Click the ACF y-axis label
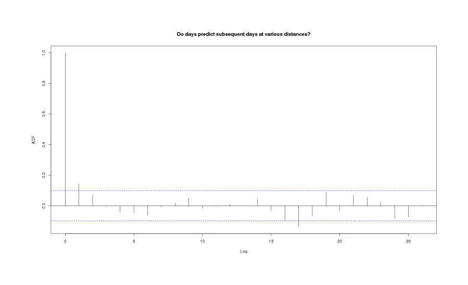Image resolution: width=468 pixels, height=285 pixels. (33, 139)
